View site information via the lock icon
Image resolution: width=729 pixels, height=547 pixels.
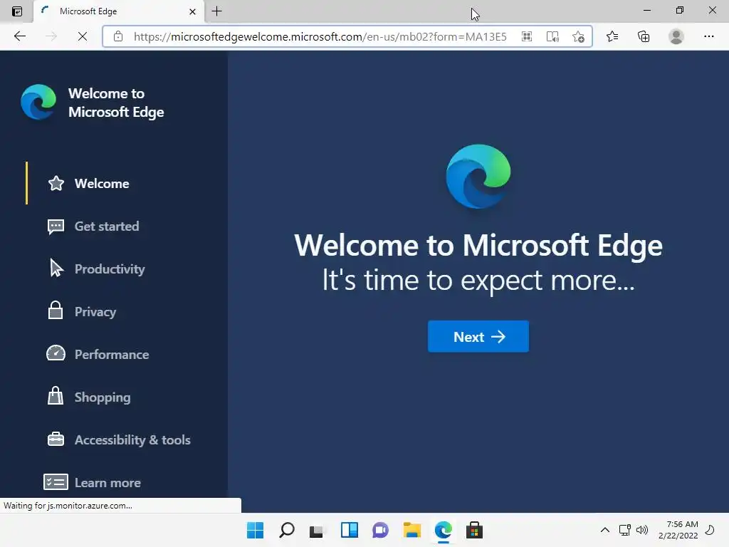[118, 36]
